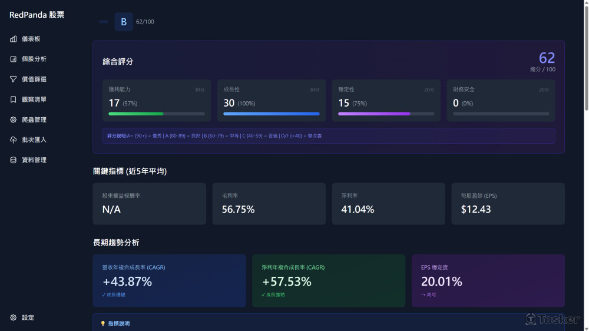Click the RedPanda 股票 logo title

coord(37,15)
